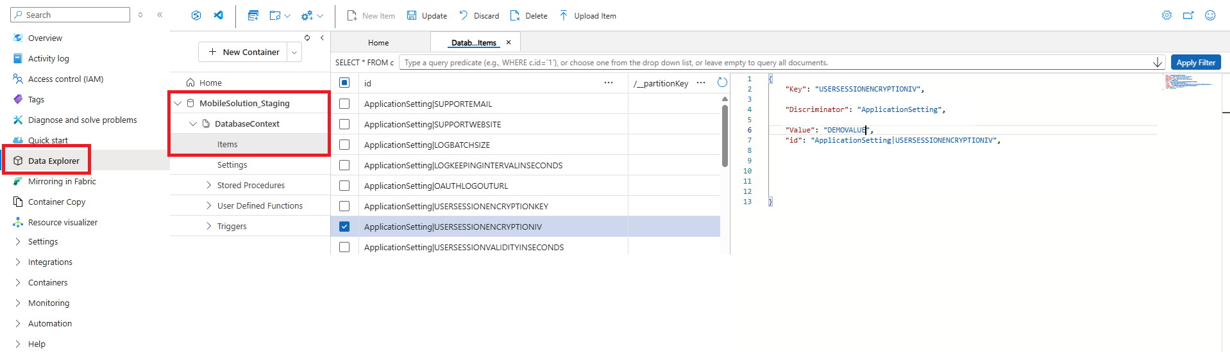
Task: Expand Stored Procedures
Action: click(208, 185)
